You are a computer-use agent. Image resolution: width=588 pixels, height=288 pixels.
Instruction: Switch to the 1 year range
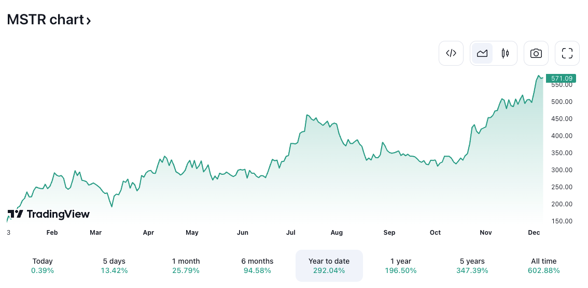pyautogui.click(x=400, y=266)
